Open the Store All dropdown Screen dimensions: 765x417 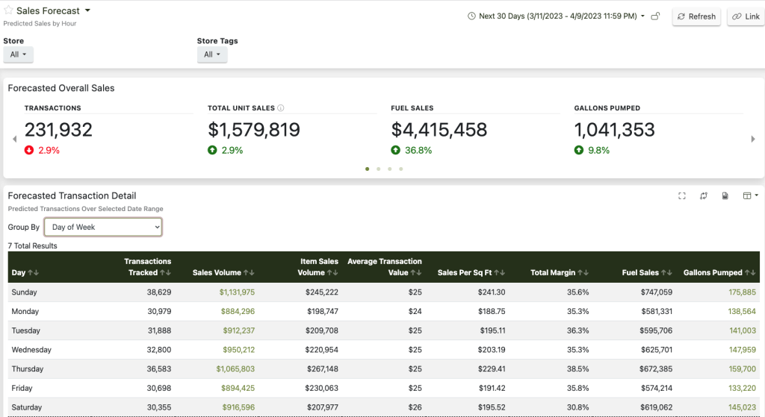[x=19, y=54]
